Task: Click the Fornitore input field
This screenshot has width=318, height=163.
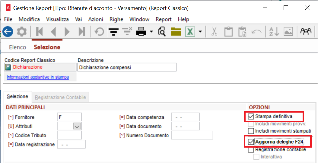Action: (x=70, y=117)
